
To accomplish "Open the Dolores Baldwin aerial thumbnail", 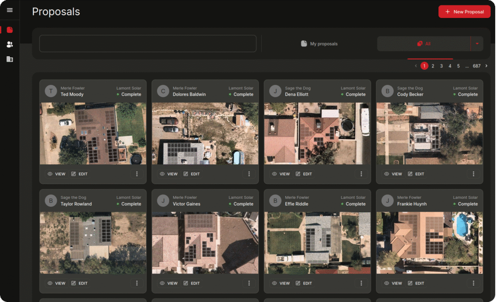I will pyautogui.click(x=205, y=133).
